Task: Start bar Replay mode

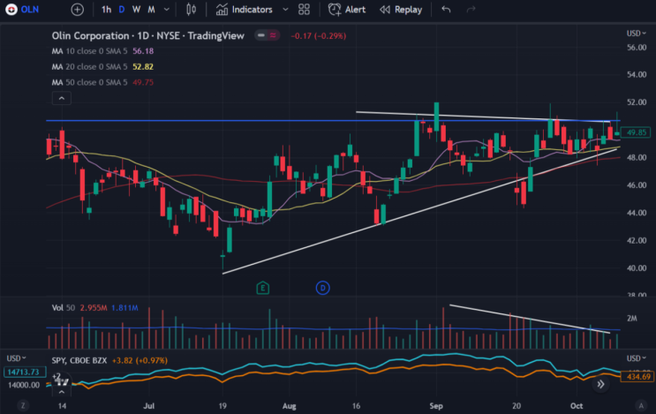Action: click(x=401, y=9)
